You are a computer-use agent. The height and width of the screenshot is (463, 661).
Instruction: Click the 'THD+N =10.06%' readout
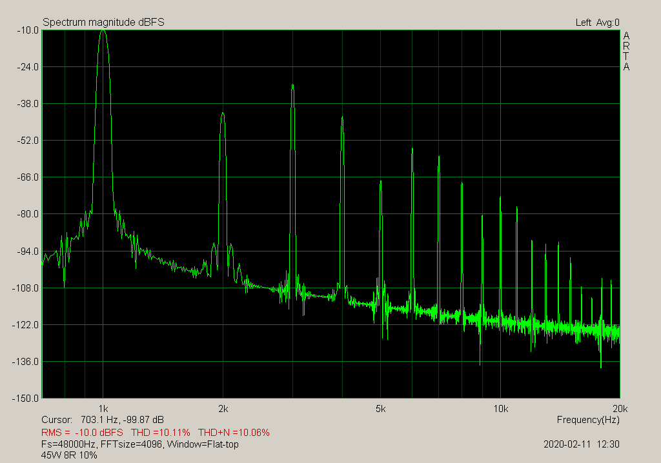click(x=234, y=432)
